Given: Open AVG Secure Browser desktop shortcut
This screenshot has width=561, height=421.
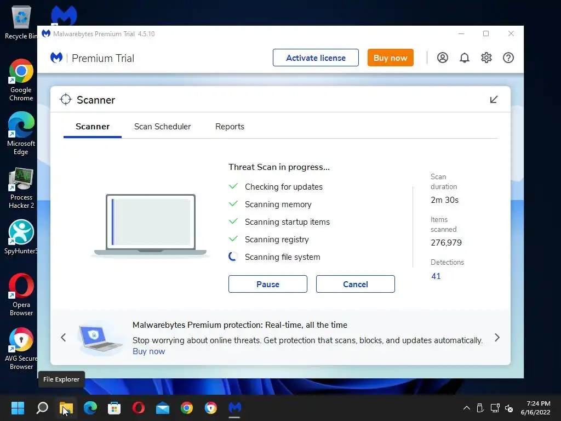Looking at the screenshot, I should [x=21, y=349].
